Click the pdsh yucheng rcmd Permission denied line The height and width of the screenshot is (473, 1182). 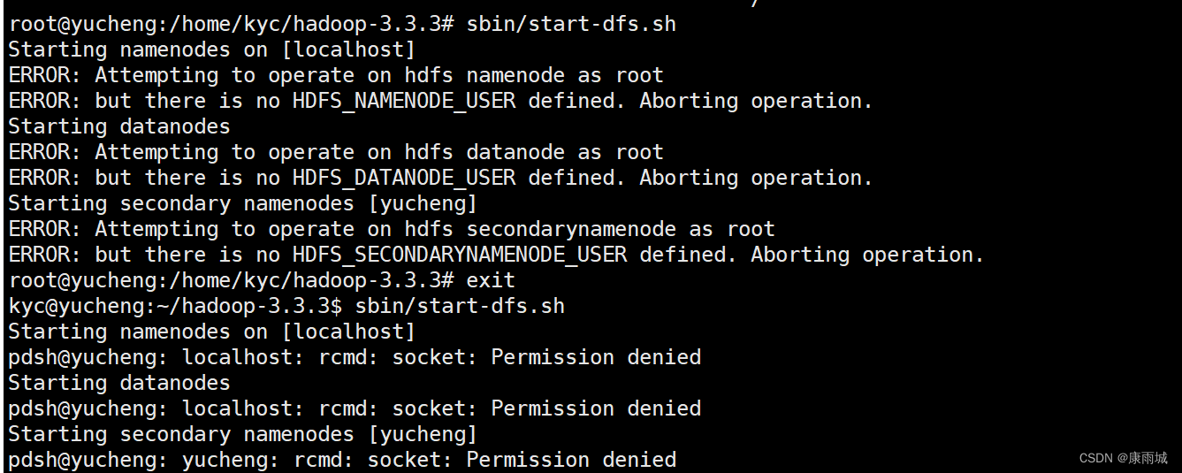pos(342,460)
